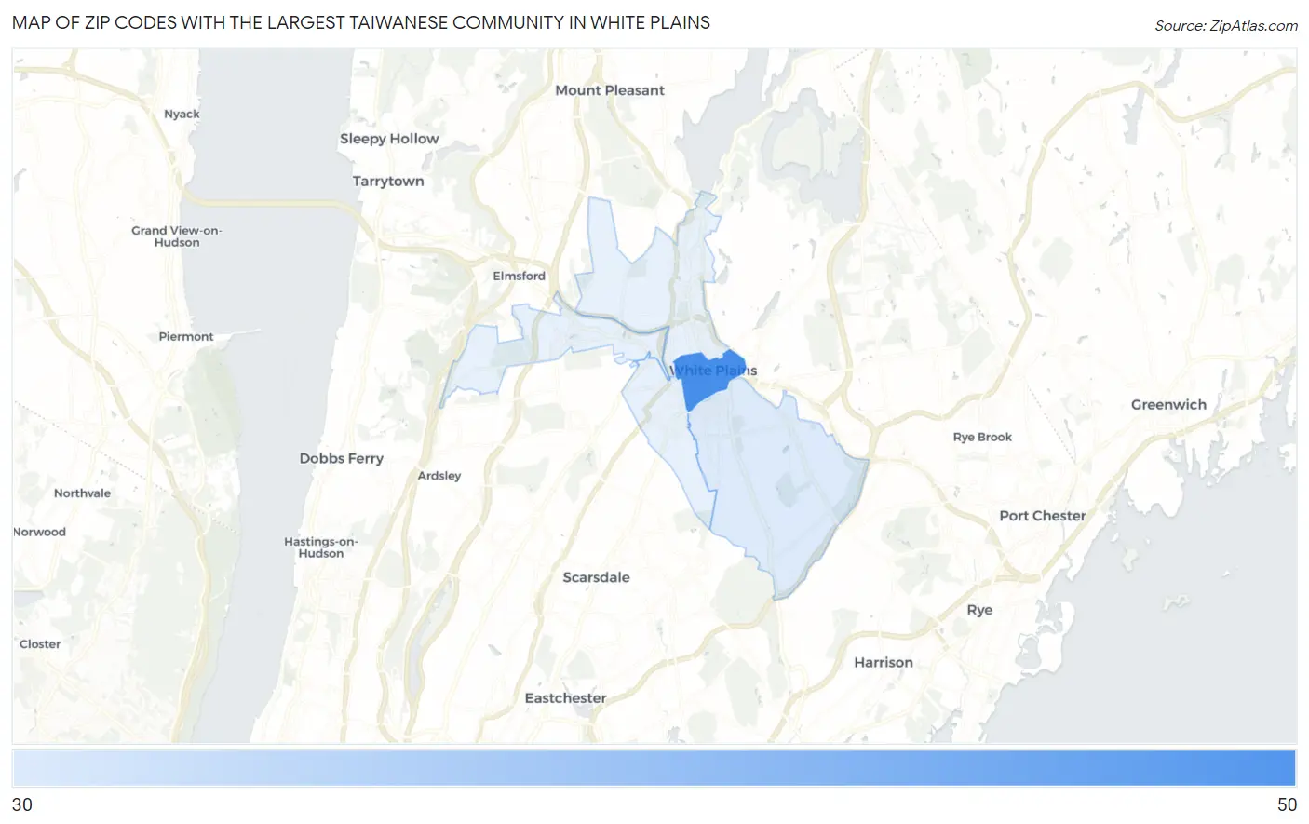1309x824 pixels.
Task: Click the Piermont map label
Action: pyautogui.click(x=186, y=337)
